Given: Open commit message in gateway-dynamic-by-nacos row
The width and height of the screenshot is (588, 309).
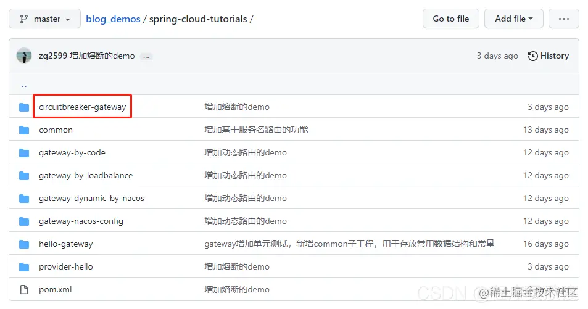Looking at the screenshot, I should click(x=246, y=199).
